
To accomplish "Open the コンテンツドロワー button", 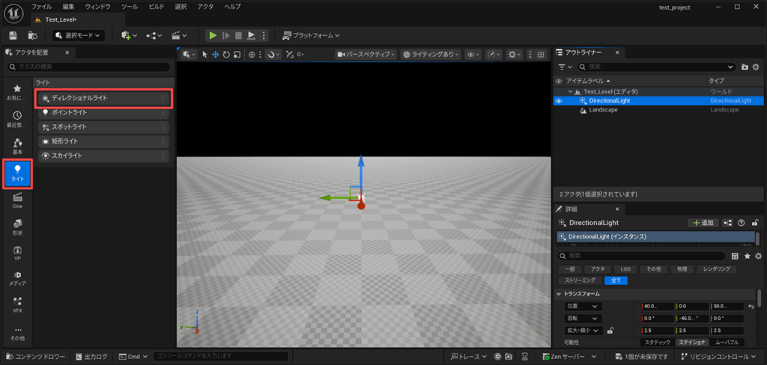I will (34, 357).
